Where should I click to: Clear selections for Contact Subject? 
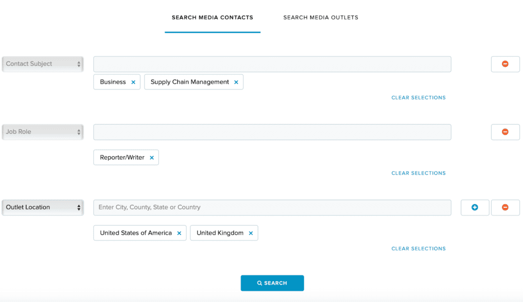[x=418, y=98]
